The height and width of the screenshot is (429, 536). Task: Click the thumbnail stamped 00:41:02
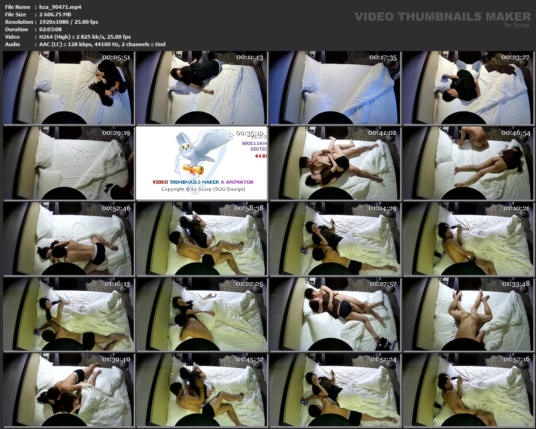tap(334, 163)
